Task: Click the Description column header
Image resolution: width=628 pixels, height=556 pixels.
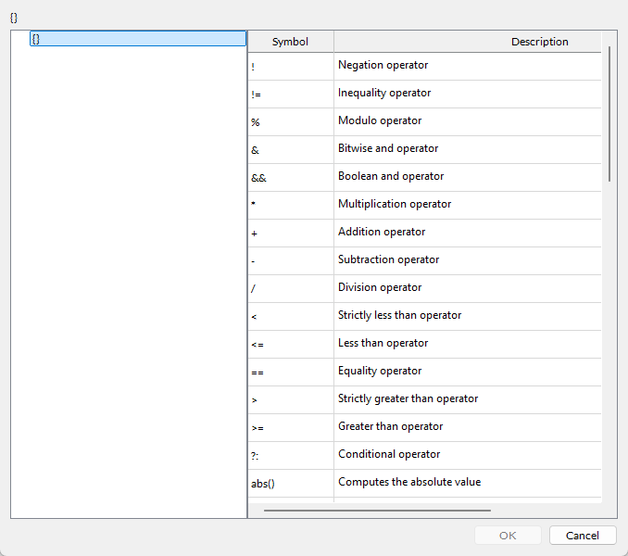Action: click(x=539, y=42)
